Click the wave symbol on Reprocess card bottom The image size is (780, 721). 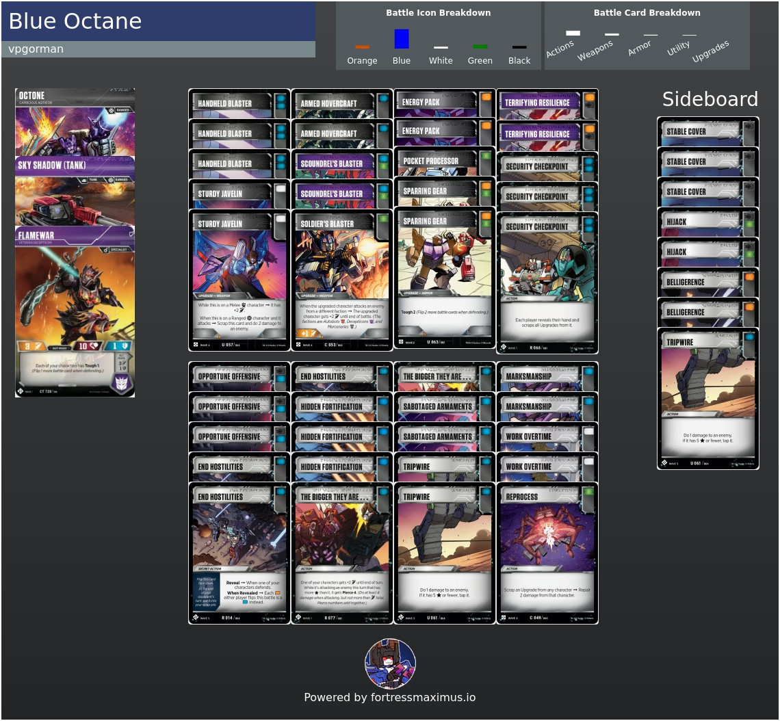[x=504, y=618]
